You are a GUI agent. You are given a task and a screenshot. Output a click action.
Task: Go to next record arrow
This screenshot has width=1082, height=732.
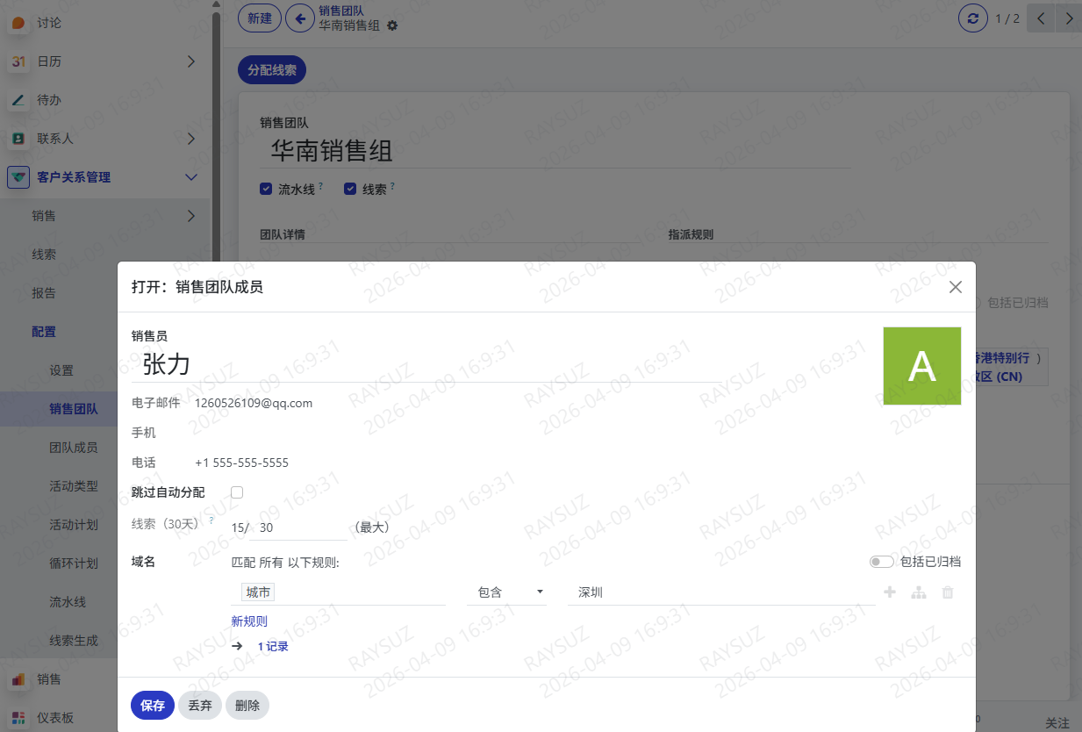(x=1068, y=18)
